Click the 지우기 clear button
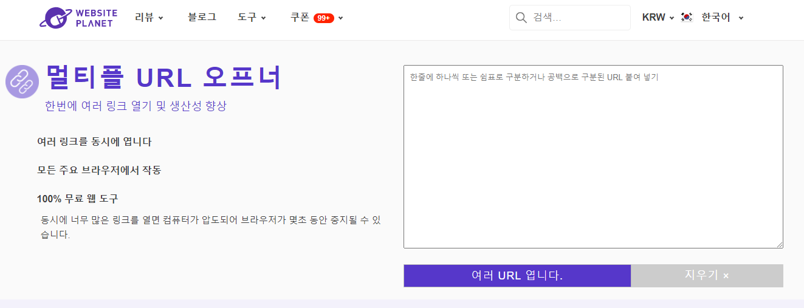Screen dimensions: 804x308 point(707,276)
